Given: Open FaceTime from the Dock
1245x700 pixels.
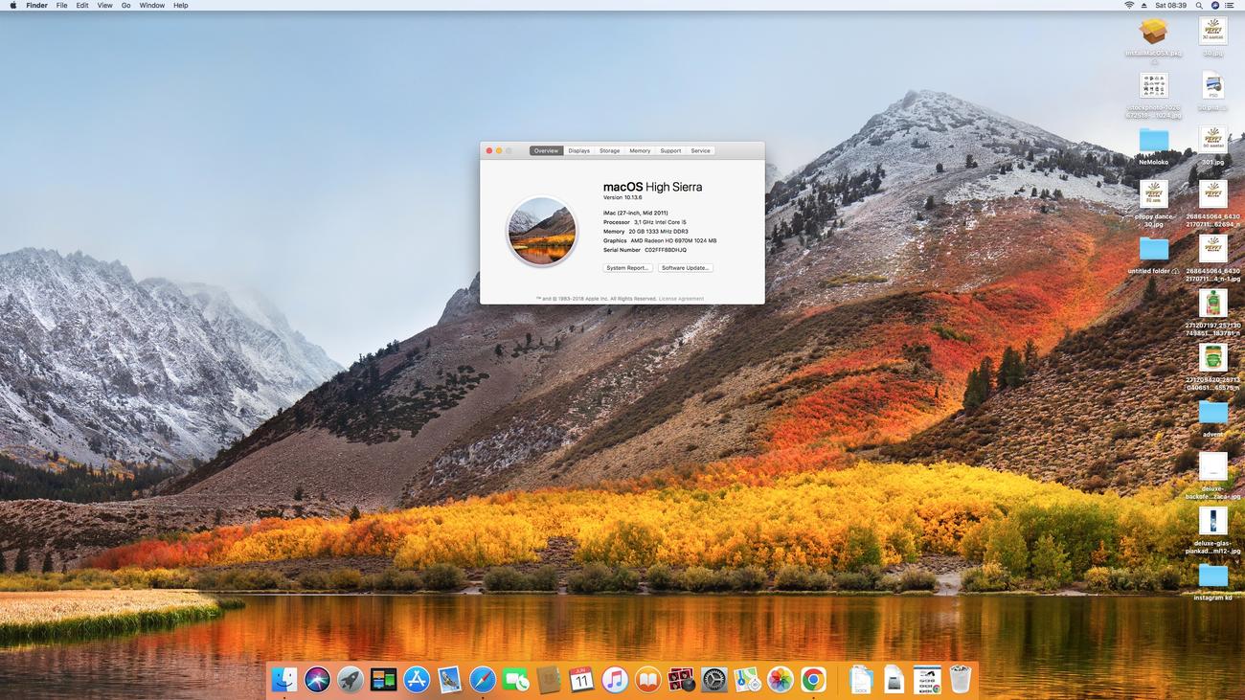Looking at the screenshot, I should (516, 680).
